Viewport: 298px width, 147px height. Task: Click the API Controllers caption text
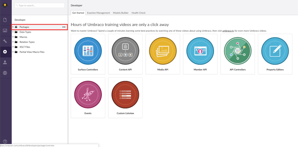237,70
